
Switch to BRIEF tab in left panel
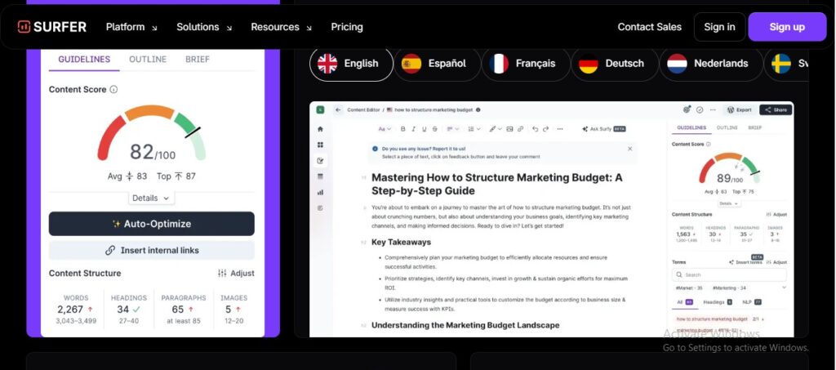click(x=198, y=59)
